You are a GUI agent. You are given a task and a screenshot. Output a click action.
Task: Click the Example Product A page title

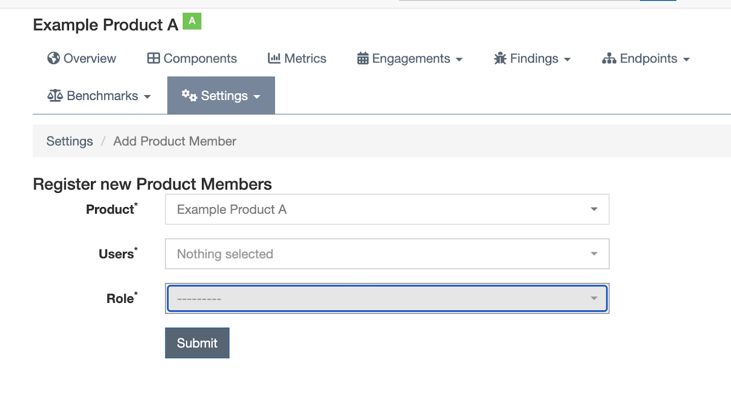tap(105, 25)
